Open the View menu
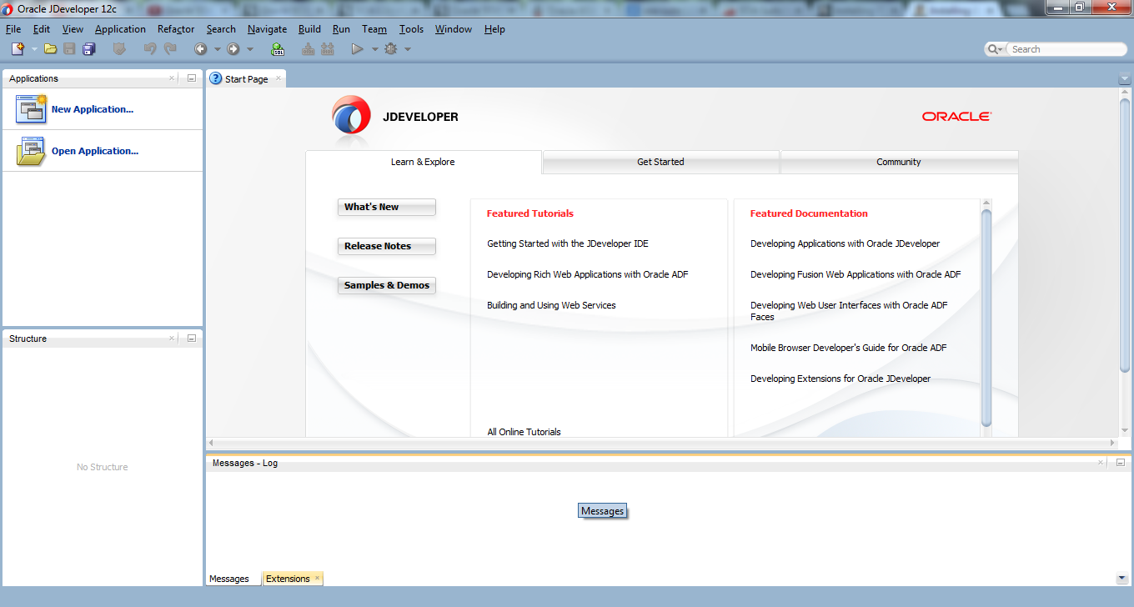 point(73,29)
